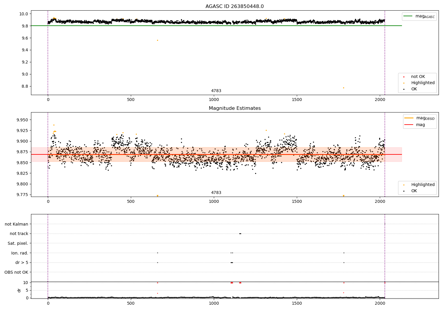This screenshot has height=310, width=443.
Task: Click the '9.950' y-axis tick label
Action: [22, 120]
